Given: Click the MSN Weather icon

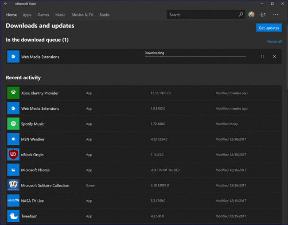Looking at the screenshot, I should pos(13,139).
